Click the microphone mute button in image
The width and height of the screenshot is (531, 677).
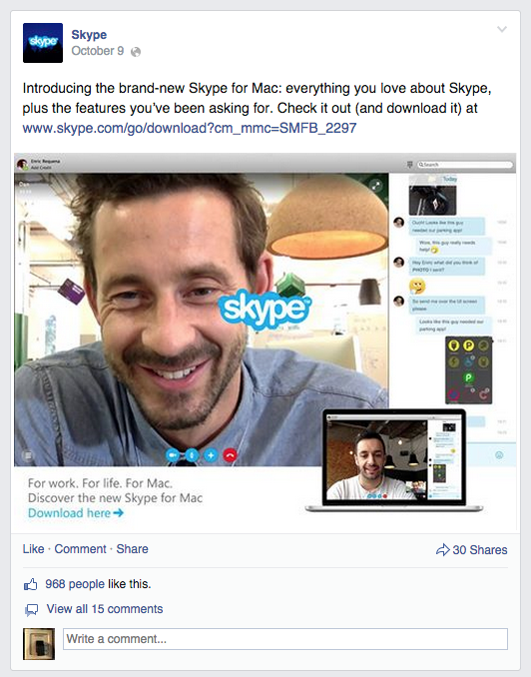[192, 455]
